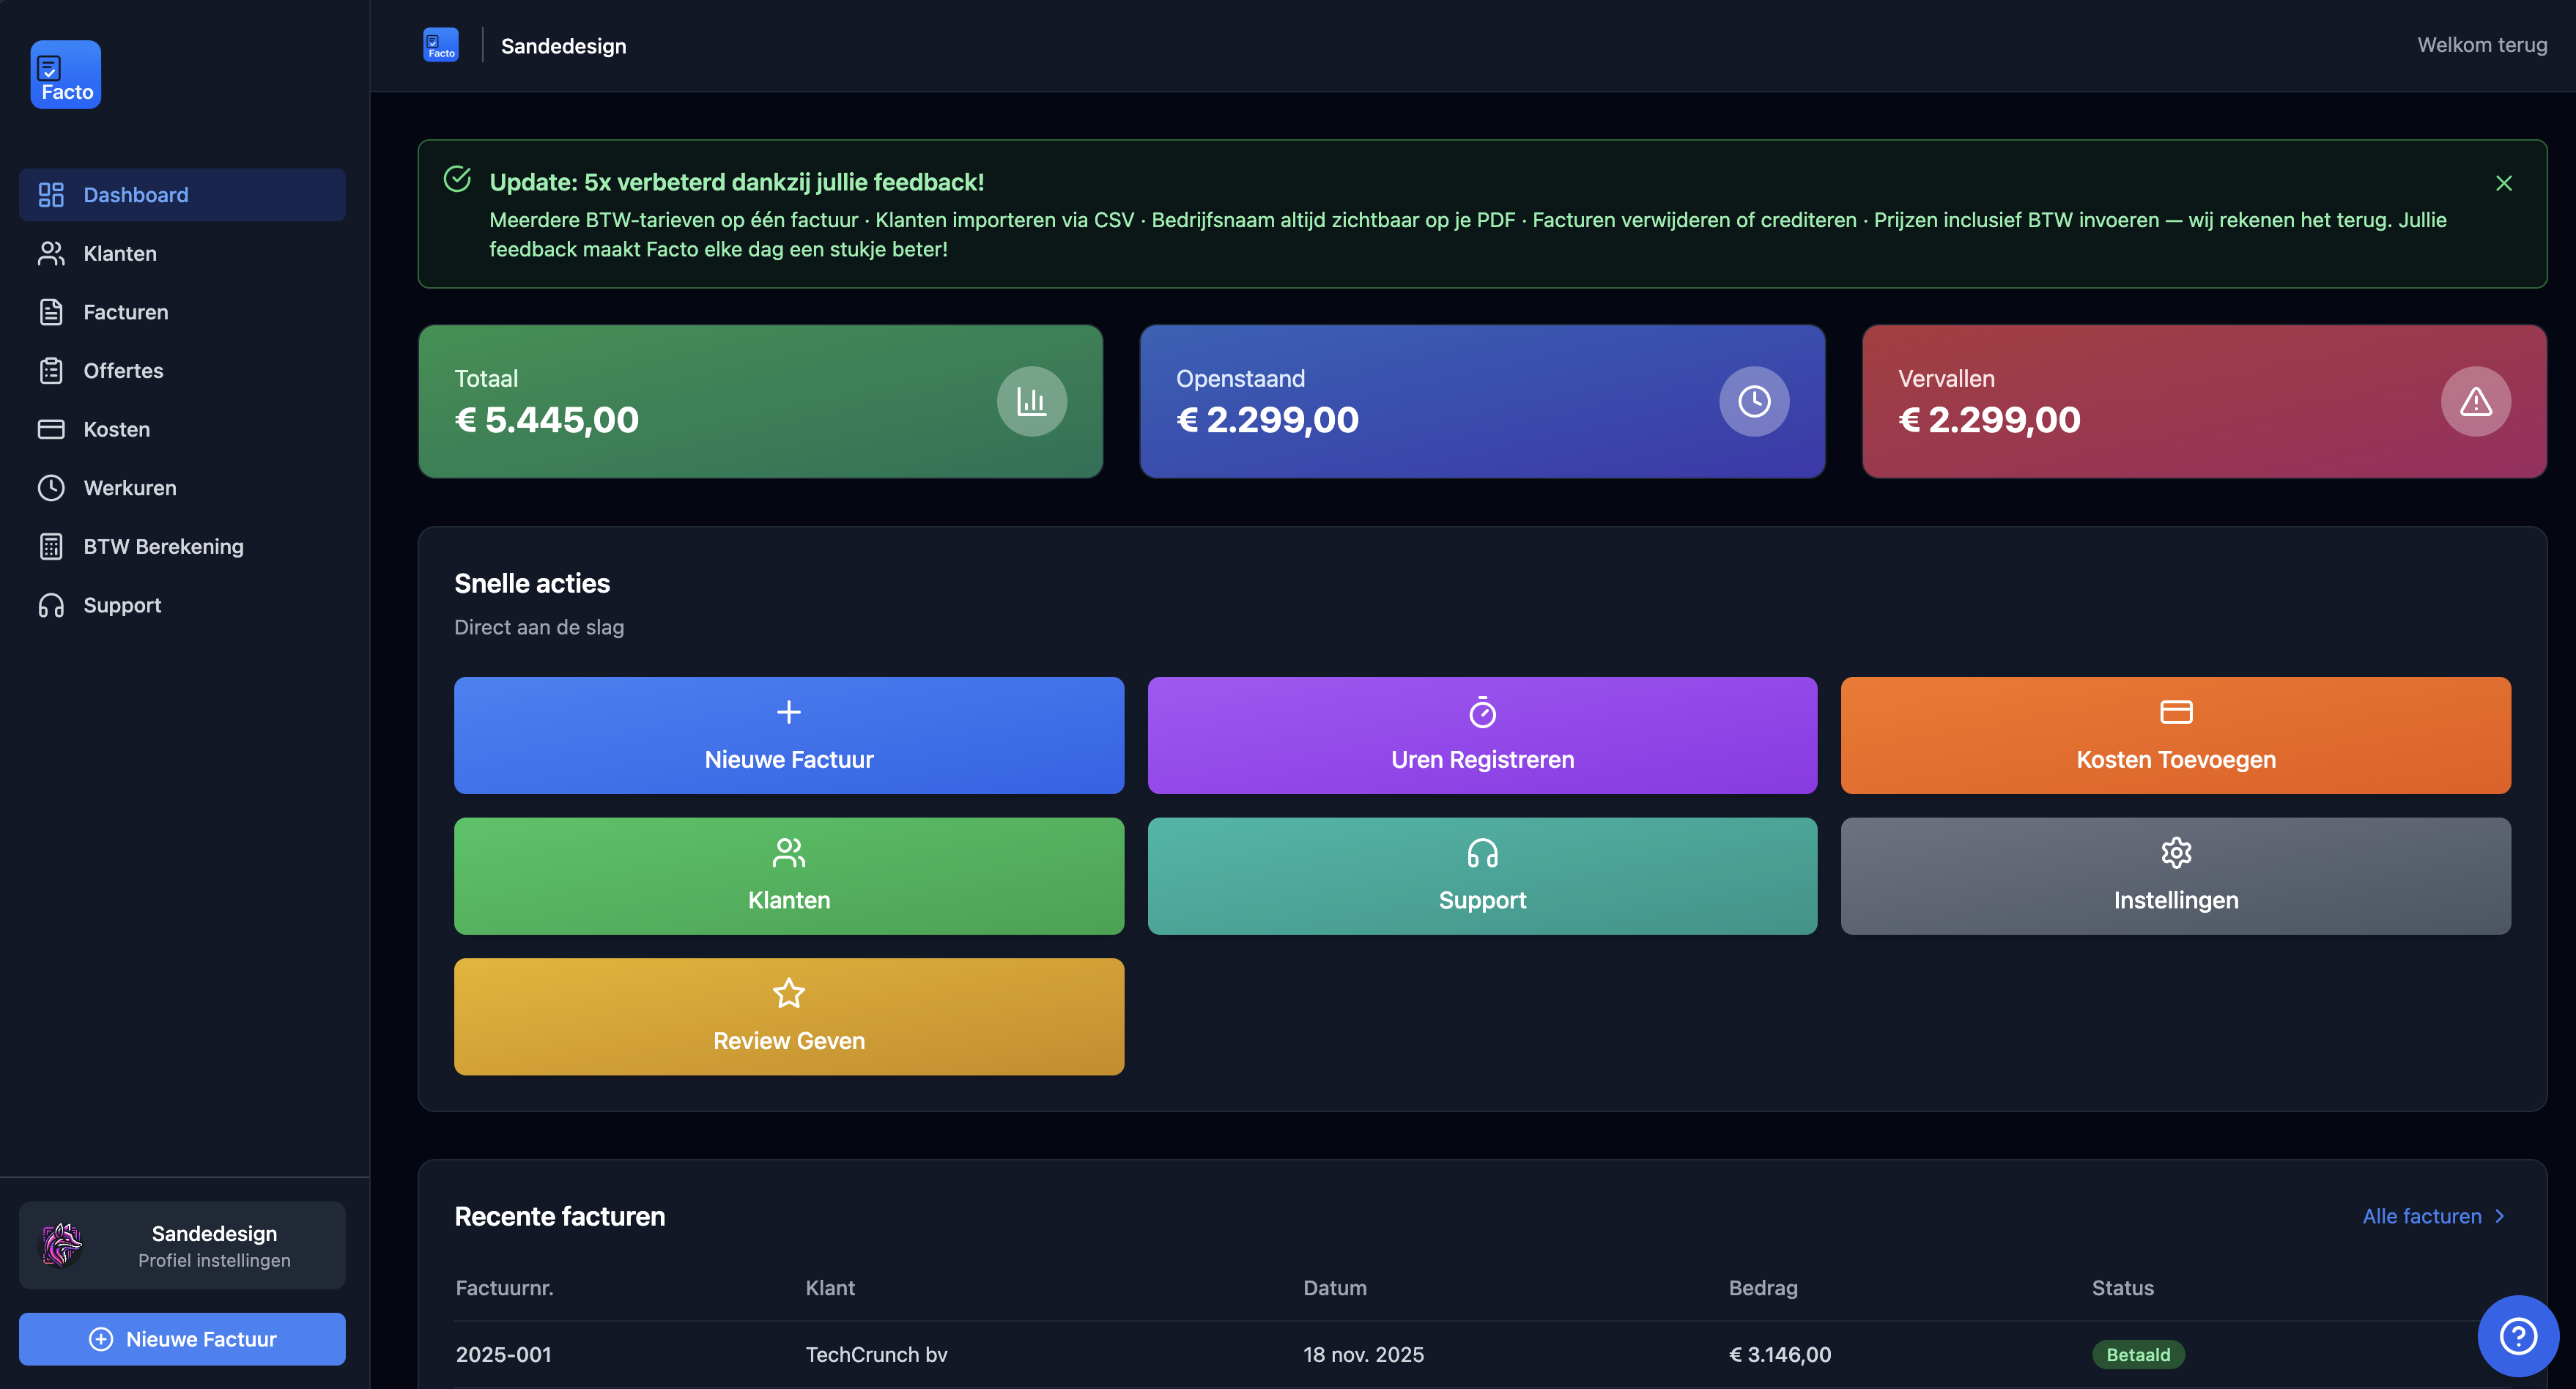Click the green check icon in the update banner

(x=457, y=179)
